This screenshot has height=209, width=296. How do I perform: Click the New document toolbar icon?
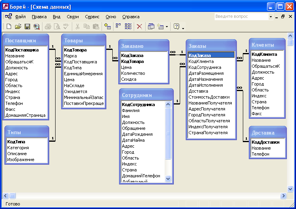(x=9, y=27)
